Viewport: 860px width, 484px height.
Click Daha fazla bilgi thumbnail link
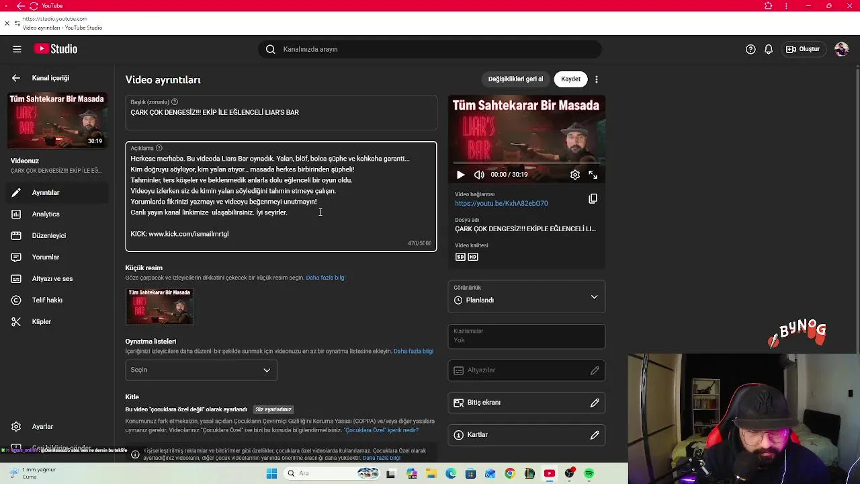[x=326, y=278]
